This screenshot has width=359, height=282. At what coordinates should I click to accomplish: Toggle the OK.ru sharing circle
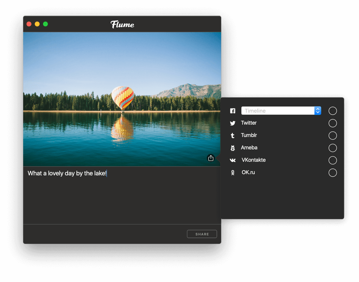pyautogui.click(x=333, y=173)
